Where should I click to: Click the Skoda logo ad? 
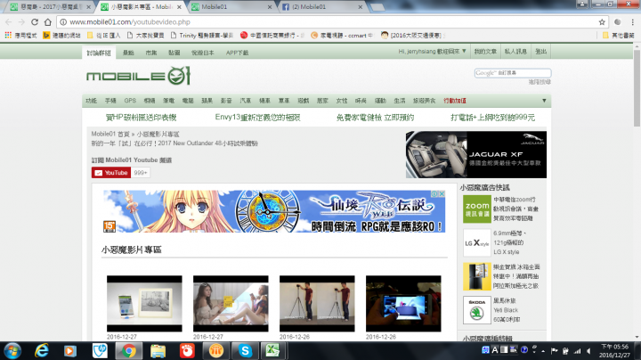tap(476, 310)
